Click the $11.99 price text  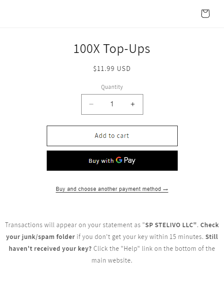click(x=104, y=69)
